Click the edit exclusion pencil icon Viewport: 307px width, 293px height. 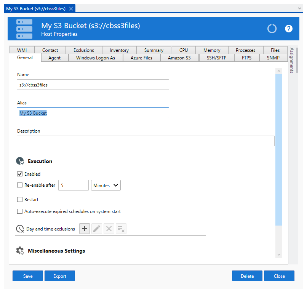[97, 229]
